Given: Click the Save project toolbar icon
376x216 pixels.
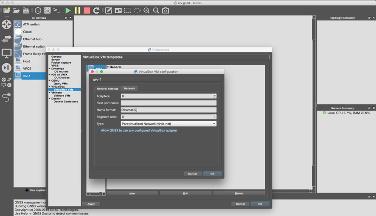Looking at the screenshot, I should 25,10.
